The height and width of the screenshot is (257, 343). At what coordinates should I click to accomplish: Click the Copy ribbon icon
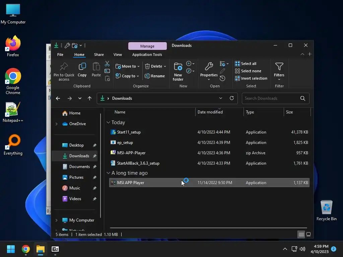click(x=82, y=67)
